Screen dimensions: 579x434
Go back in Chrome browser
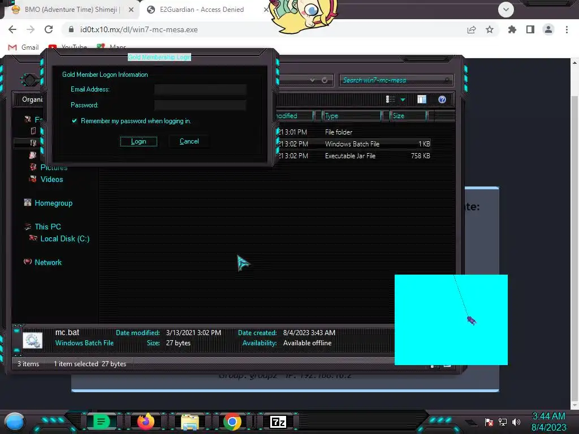coord(12,29)
